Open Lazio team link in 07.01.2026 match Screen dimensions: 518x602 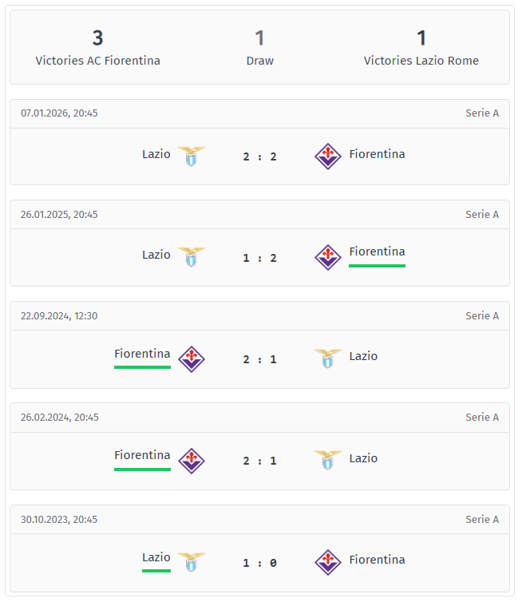click(156, 154)
